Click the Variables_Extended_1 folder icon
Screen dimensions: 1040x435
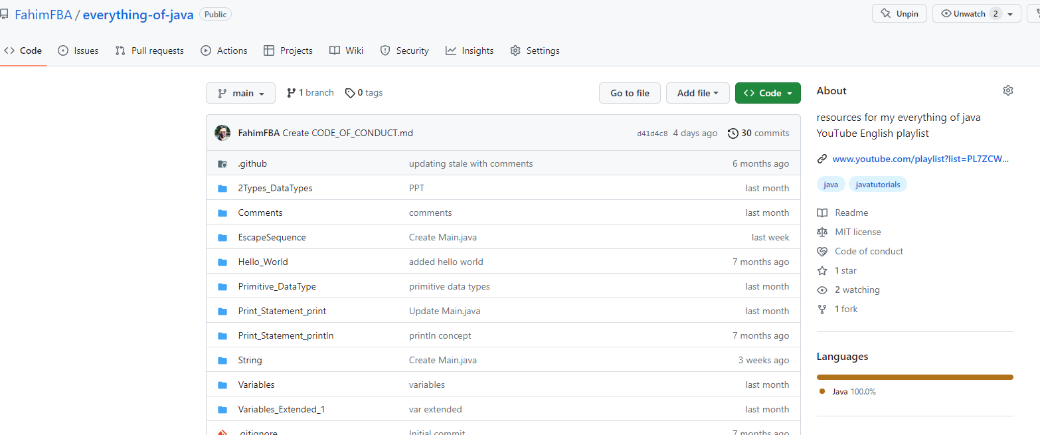[x=222, y=409]
